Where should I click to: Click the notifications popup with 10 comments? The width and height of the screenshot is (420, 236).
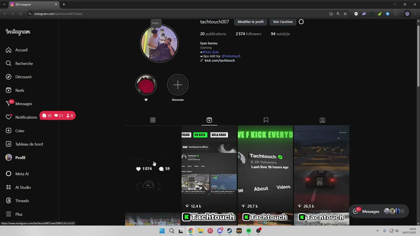click(58, 116)
